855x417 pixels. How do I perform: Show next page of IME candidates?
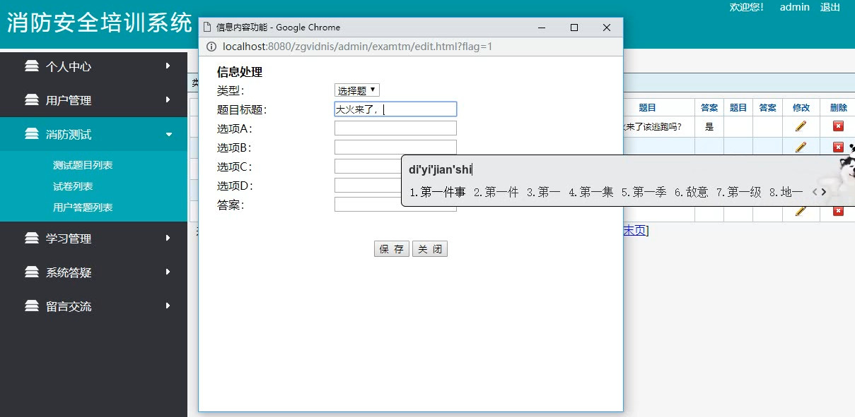click(824, 192)
